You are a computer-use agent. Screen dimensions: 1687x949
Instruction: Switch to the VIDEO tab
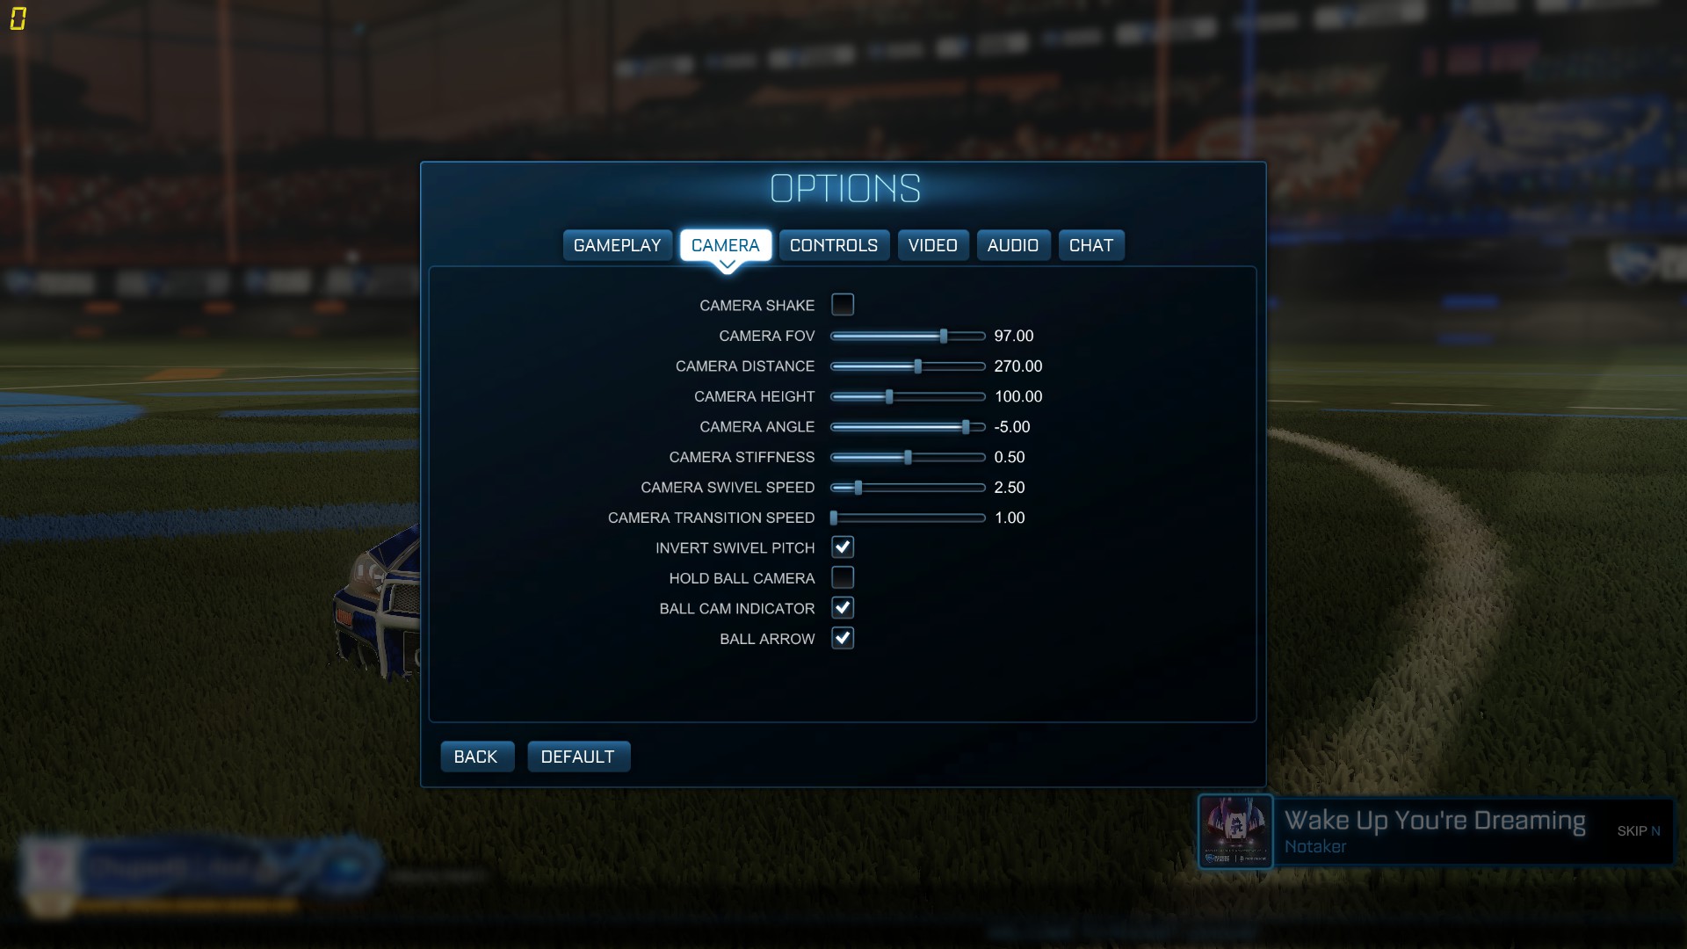(933, 244)
